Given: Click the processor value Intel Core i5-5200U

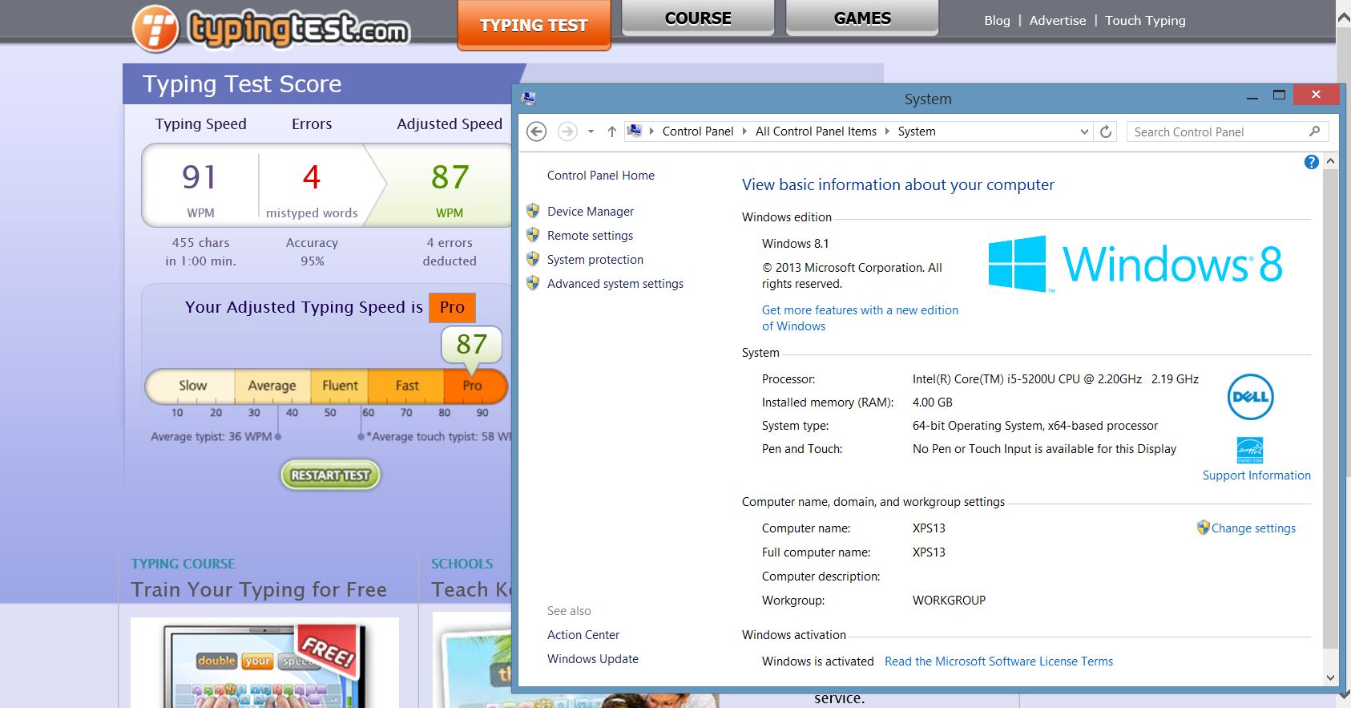Looking at the screenshot, I should point(1055,379).
